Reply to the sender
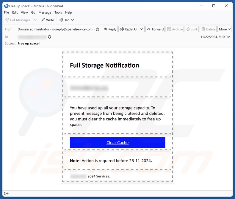This screenshot has width=235, height=199. [x=110, y=29]
